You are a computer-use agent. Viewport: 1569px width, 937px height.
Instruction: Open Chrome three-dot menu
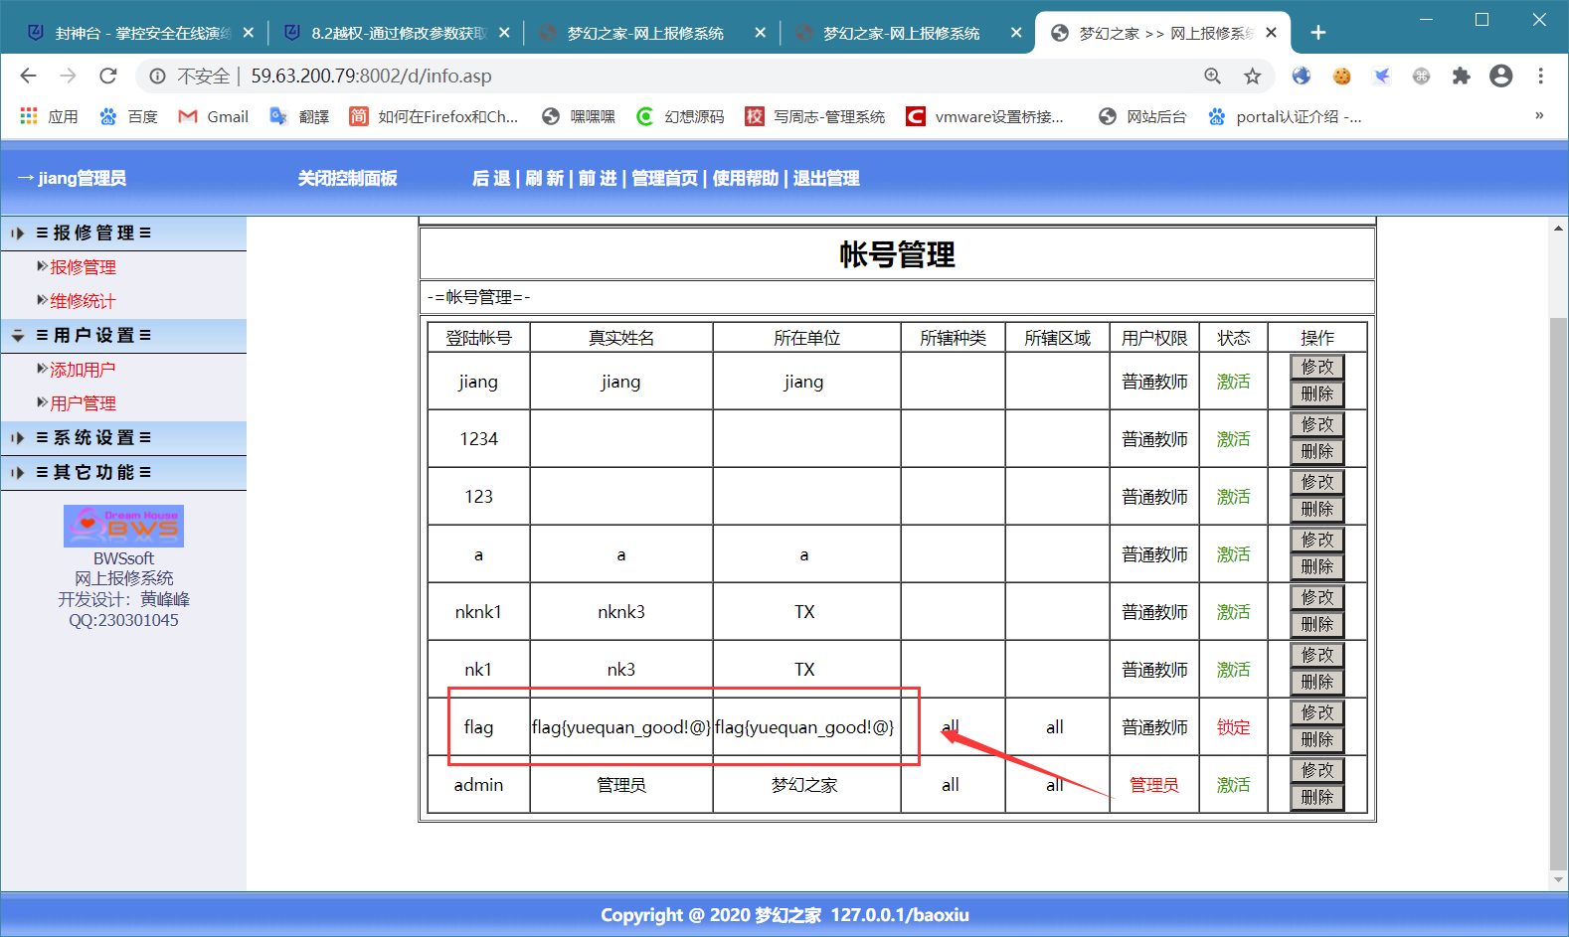[1540, 76]
